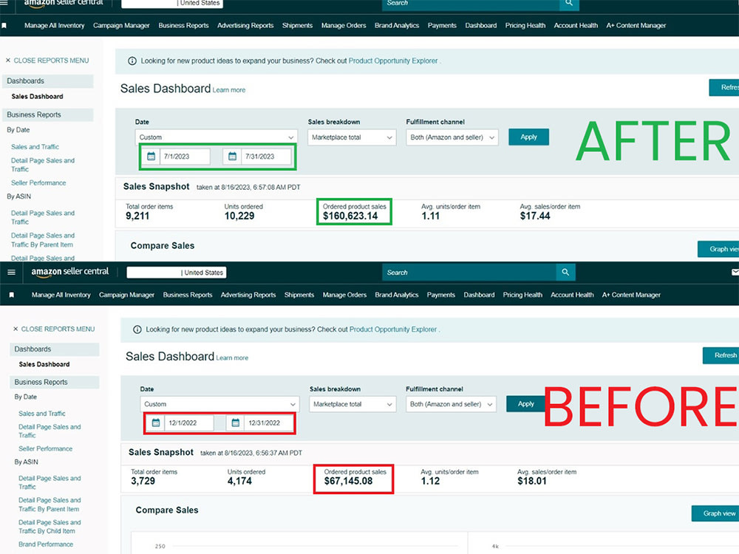Open Business Reports in AFTER nav
Screen dimensions: 739x554
pyautogui.click(x=183, y=25)
